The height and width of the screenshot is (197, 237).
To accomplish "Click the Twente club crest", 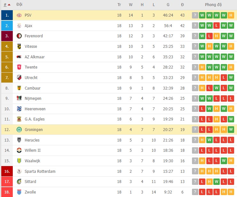I will tap(19, 67).
